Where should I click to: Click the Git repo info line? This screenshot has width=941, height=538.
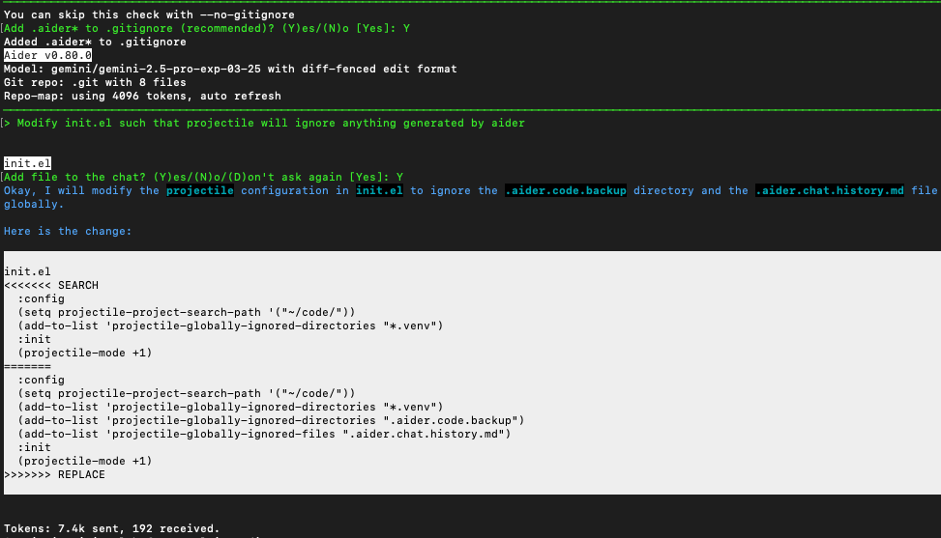click(x=95, y=82)
